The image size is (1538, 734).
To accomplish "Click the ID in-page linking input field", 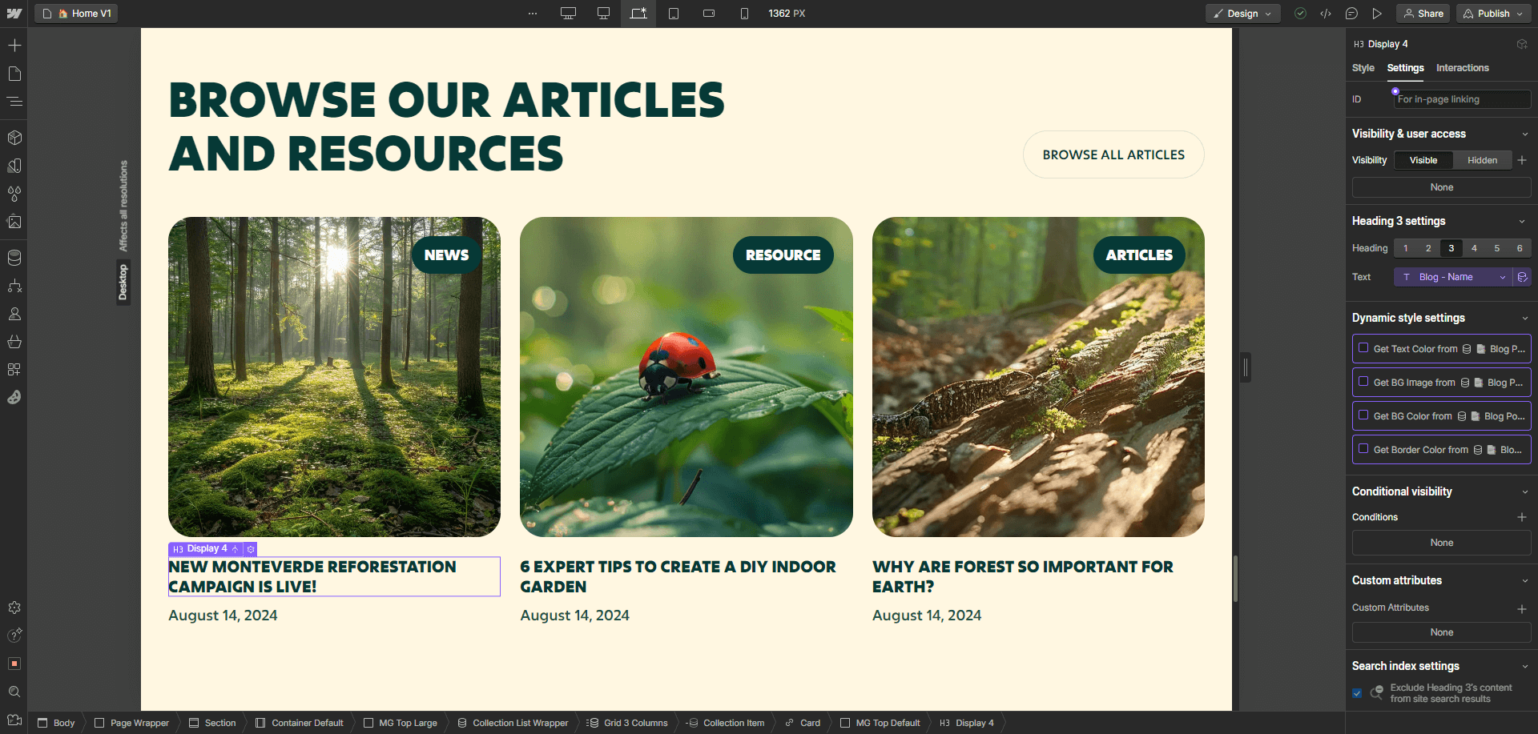I will [1461, 98].
